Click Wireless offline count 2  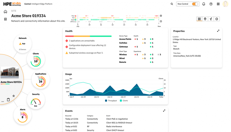(x=159, y=54)
